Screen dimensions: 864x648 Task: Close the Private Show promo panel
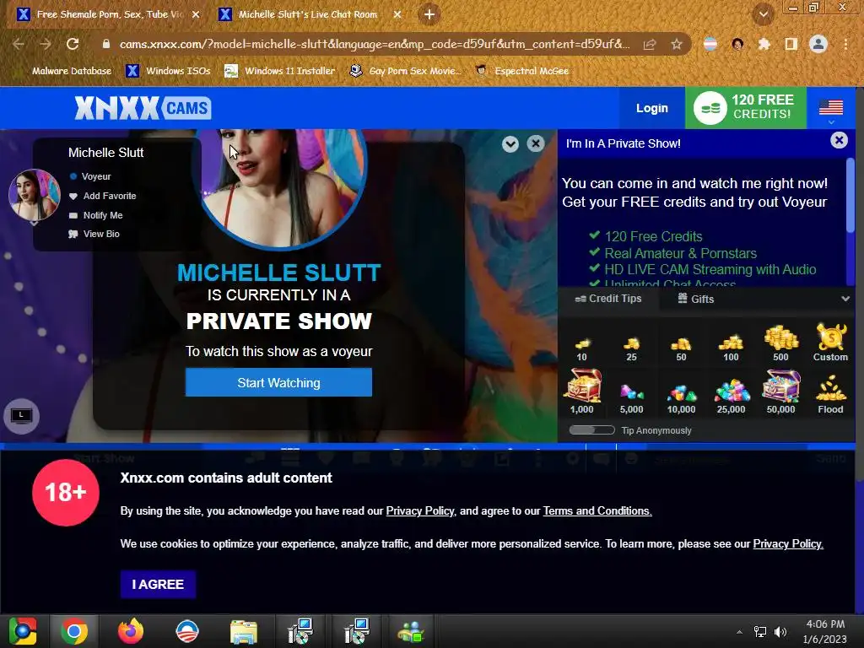(839, 141)
